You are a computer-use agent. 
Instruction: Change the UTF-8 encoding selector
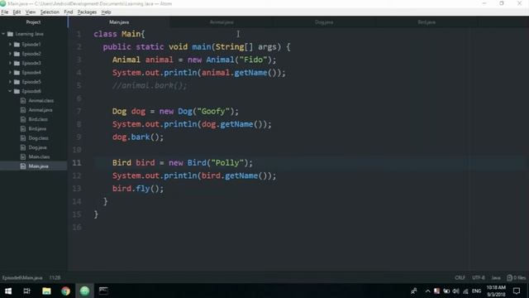pos(478,278)
